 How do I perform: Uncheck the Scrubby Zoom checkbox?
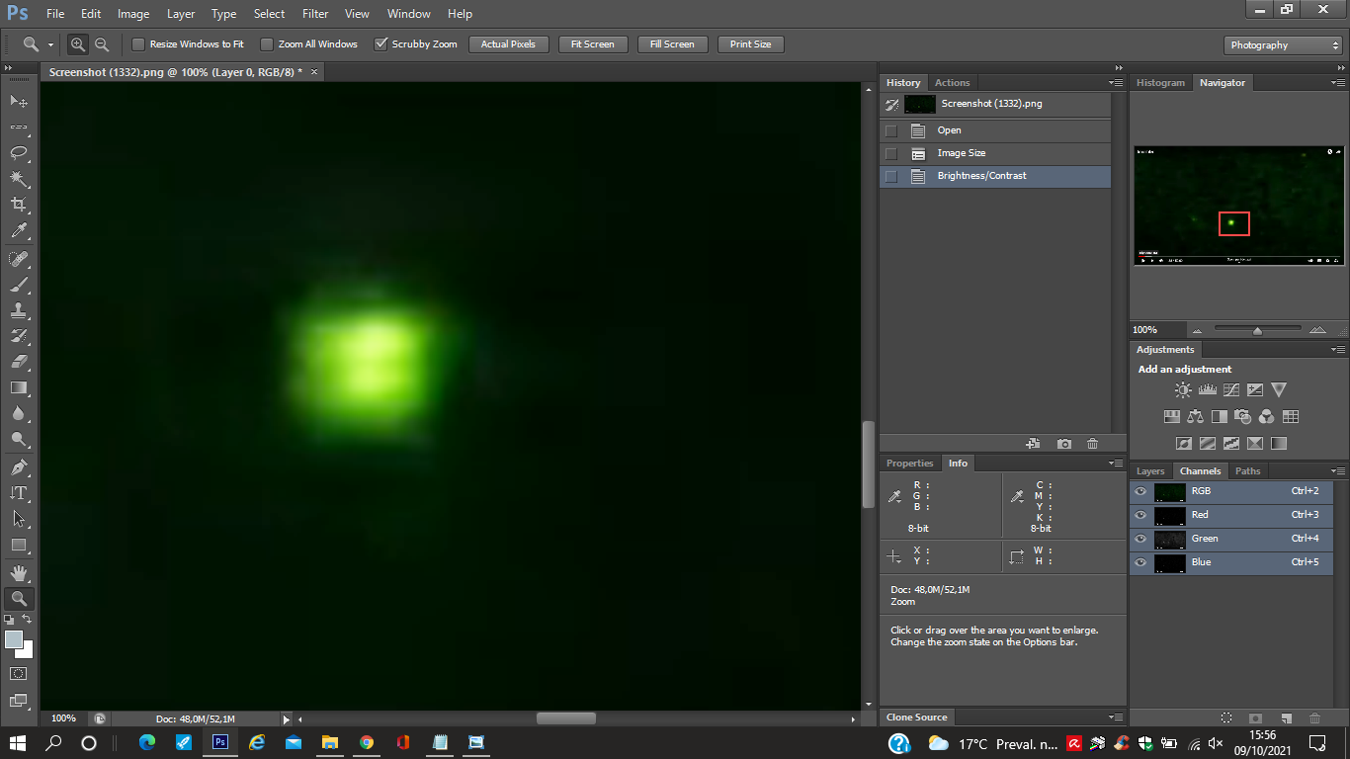(x=380, y=44)
